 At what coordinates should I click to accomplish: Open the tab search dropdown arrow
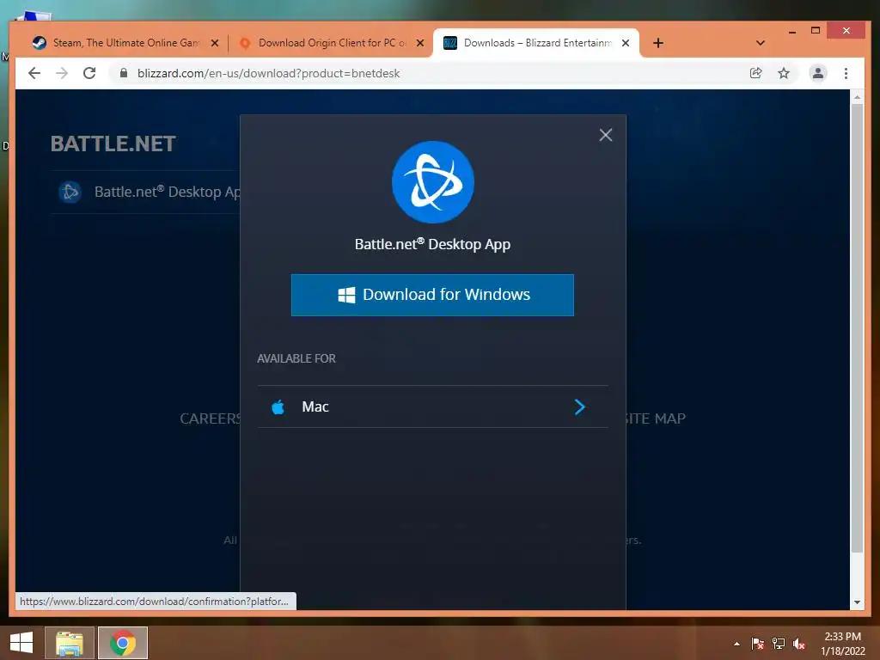point(761,43)
